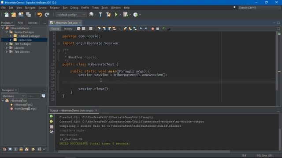Image resolution: width=282 pixels, height=158 pixels.
Task: Stop the running build in Output panel
Action: point(52,127)
